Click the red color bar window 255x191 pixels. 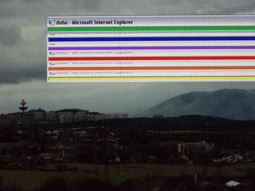click(151, 59)
